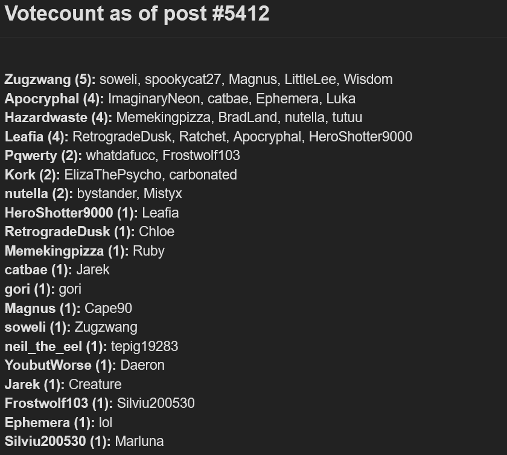Click the gori (1) bold entry
Image resolution: width=507 pixels, height=455 pixels.
click(30, 289)
